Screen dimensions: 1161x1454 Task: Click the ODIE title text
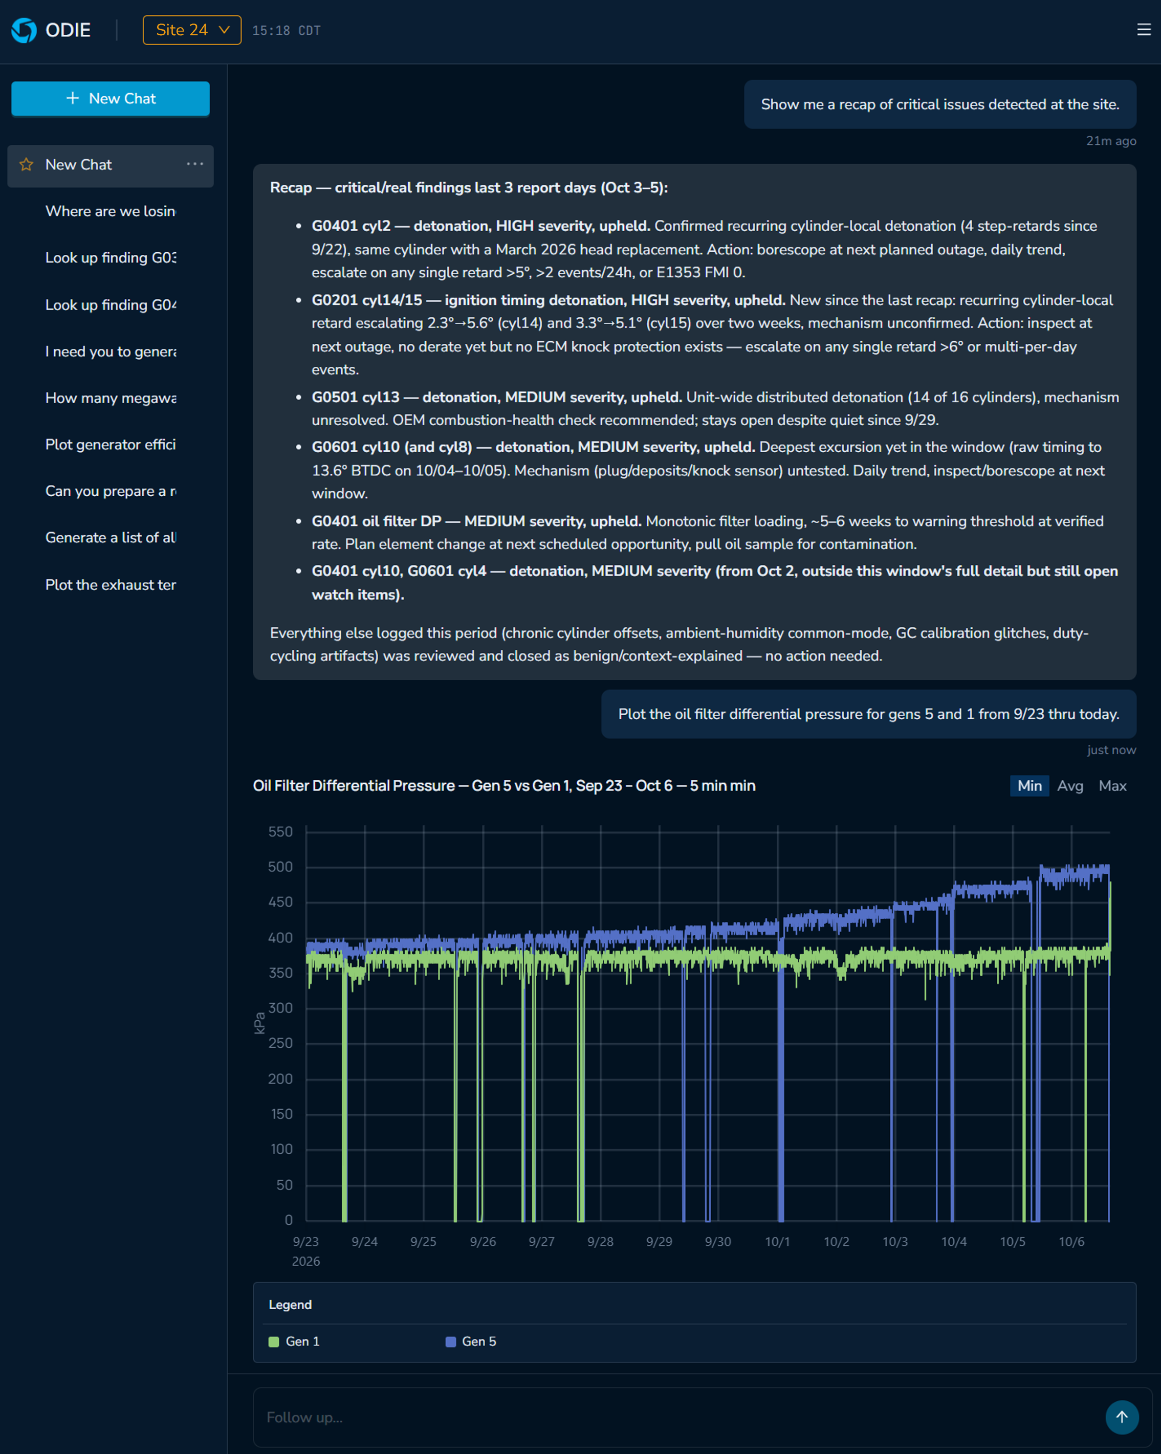pos(68,30)
